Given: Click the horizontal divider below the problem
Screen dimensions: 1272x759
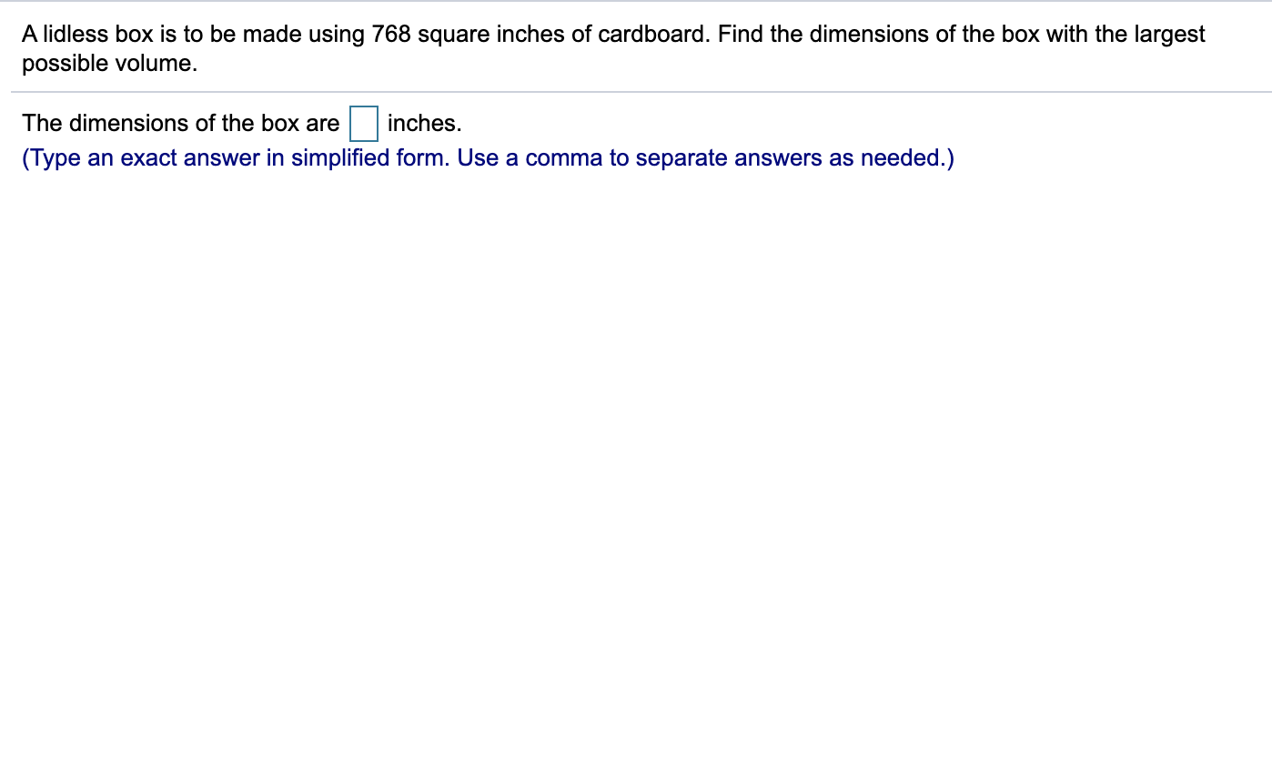Looking at the screenshot, I should tap(637, 92).
